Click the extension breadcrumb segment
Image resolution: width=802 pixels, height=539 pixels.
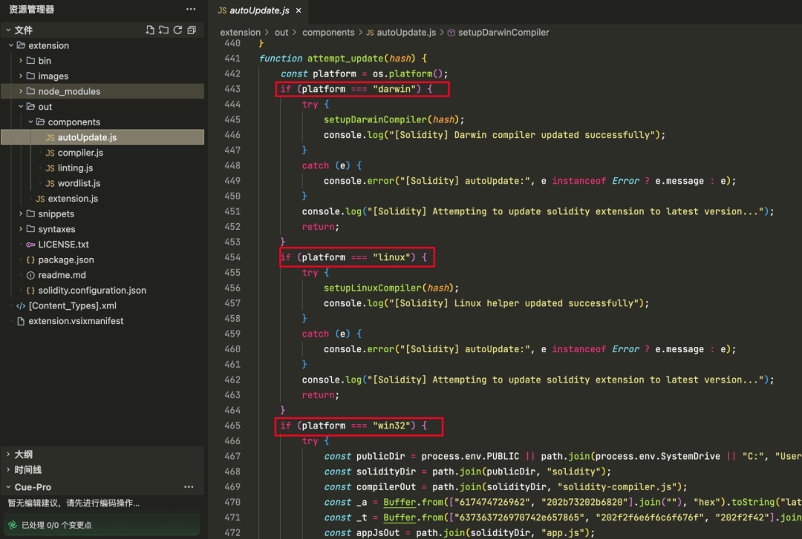tap(240, 33)
